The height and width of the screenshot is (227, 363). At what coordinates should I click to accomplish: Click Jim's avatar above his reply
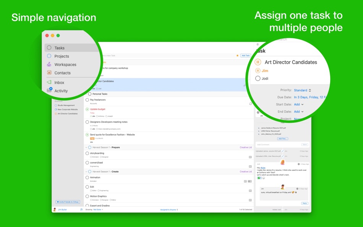282,187
